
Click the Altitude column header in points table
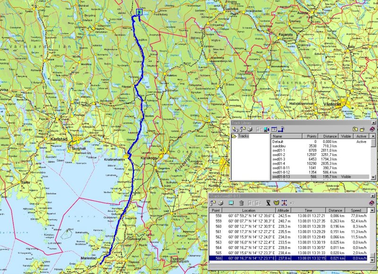pos(283,210)
